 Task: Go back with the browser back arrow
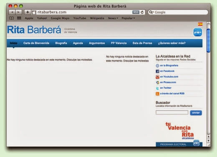[x=12, y=12]
